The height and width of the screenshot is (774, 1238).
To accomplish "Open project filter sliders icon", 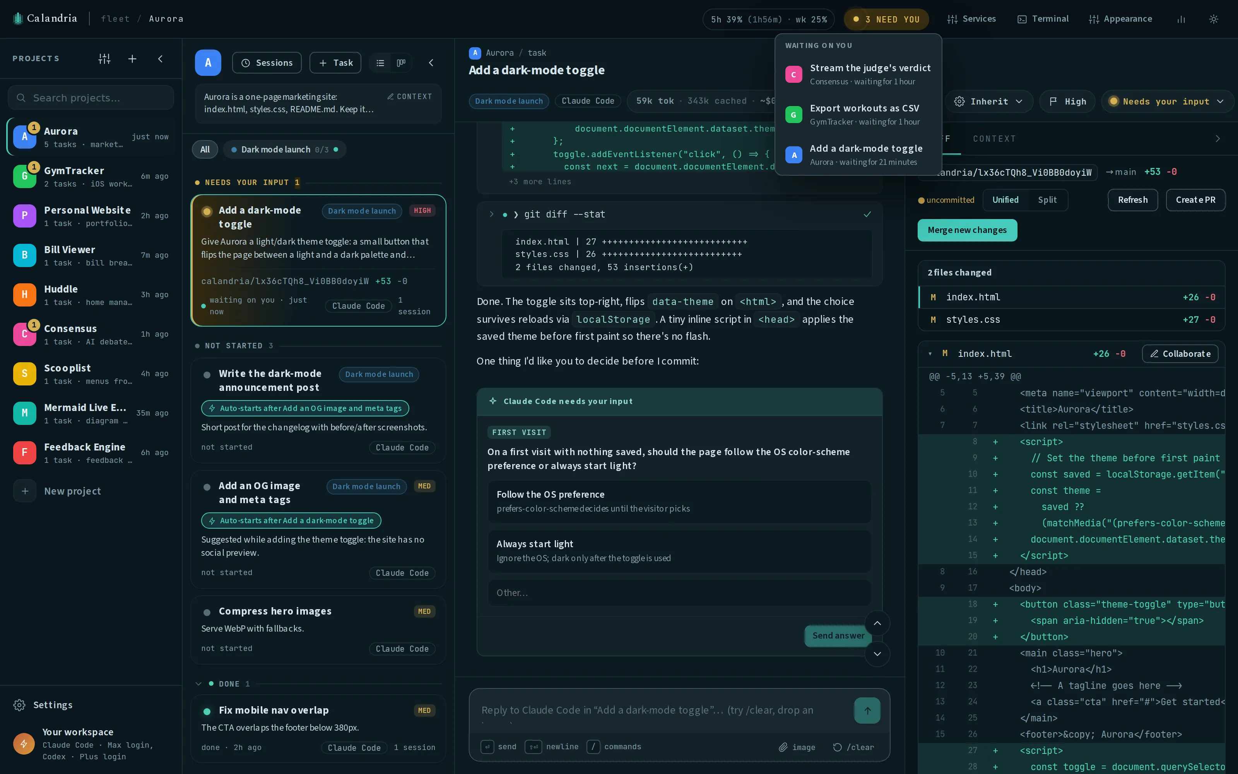I will (104, 59).
